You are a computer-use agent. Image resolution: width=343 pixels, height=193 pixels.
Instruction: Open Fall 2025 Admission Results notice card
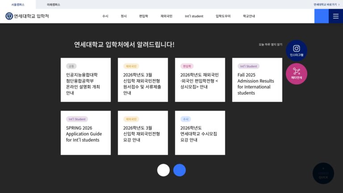click(x=257, y=80)
